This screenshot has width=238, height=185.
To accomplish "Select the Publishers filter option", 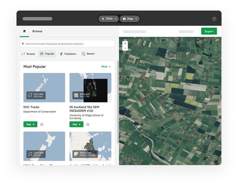I will coord(68,54).
